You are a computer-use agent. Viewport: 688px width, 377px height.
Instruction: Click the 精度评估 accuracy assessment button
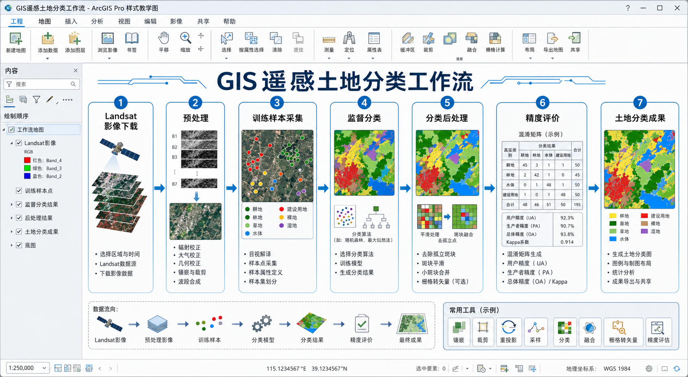coord(658,332)
